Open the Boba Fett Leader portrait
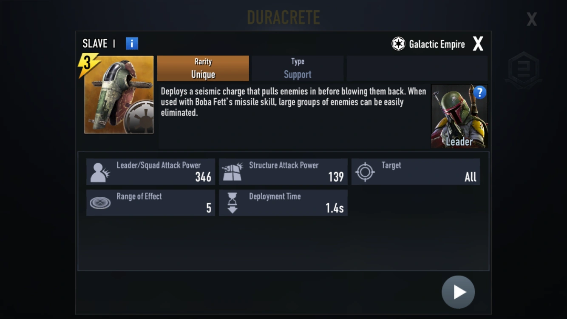Viewport: 567px width, 319px height. (x=459, y=116)
